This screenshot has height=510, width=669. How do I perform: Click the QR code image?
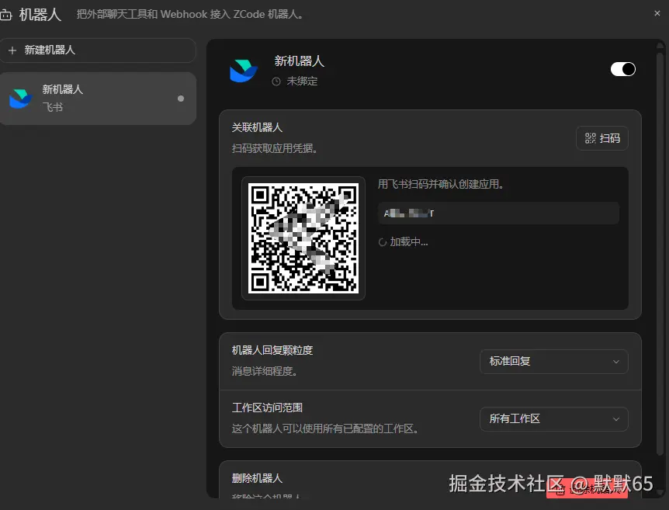[303, 238]
